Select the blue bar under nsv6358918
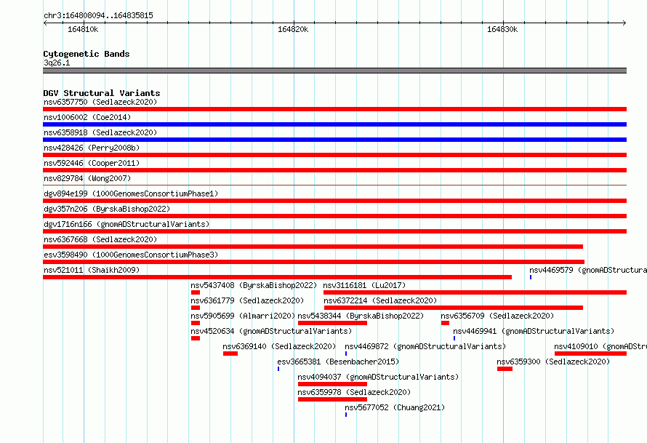This screenshot has height=443, width=647. tap(334, 140)
